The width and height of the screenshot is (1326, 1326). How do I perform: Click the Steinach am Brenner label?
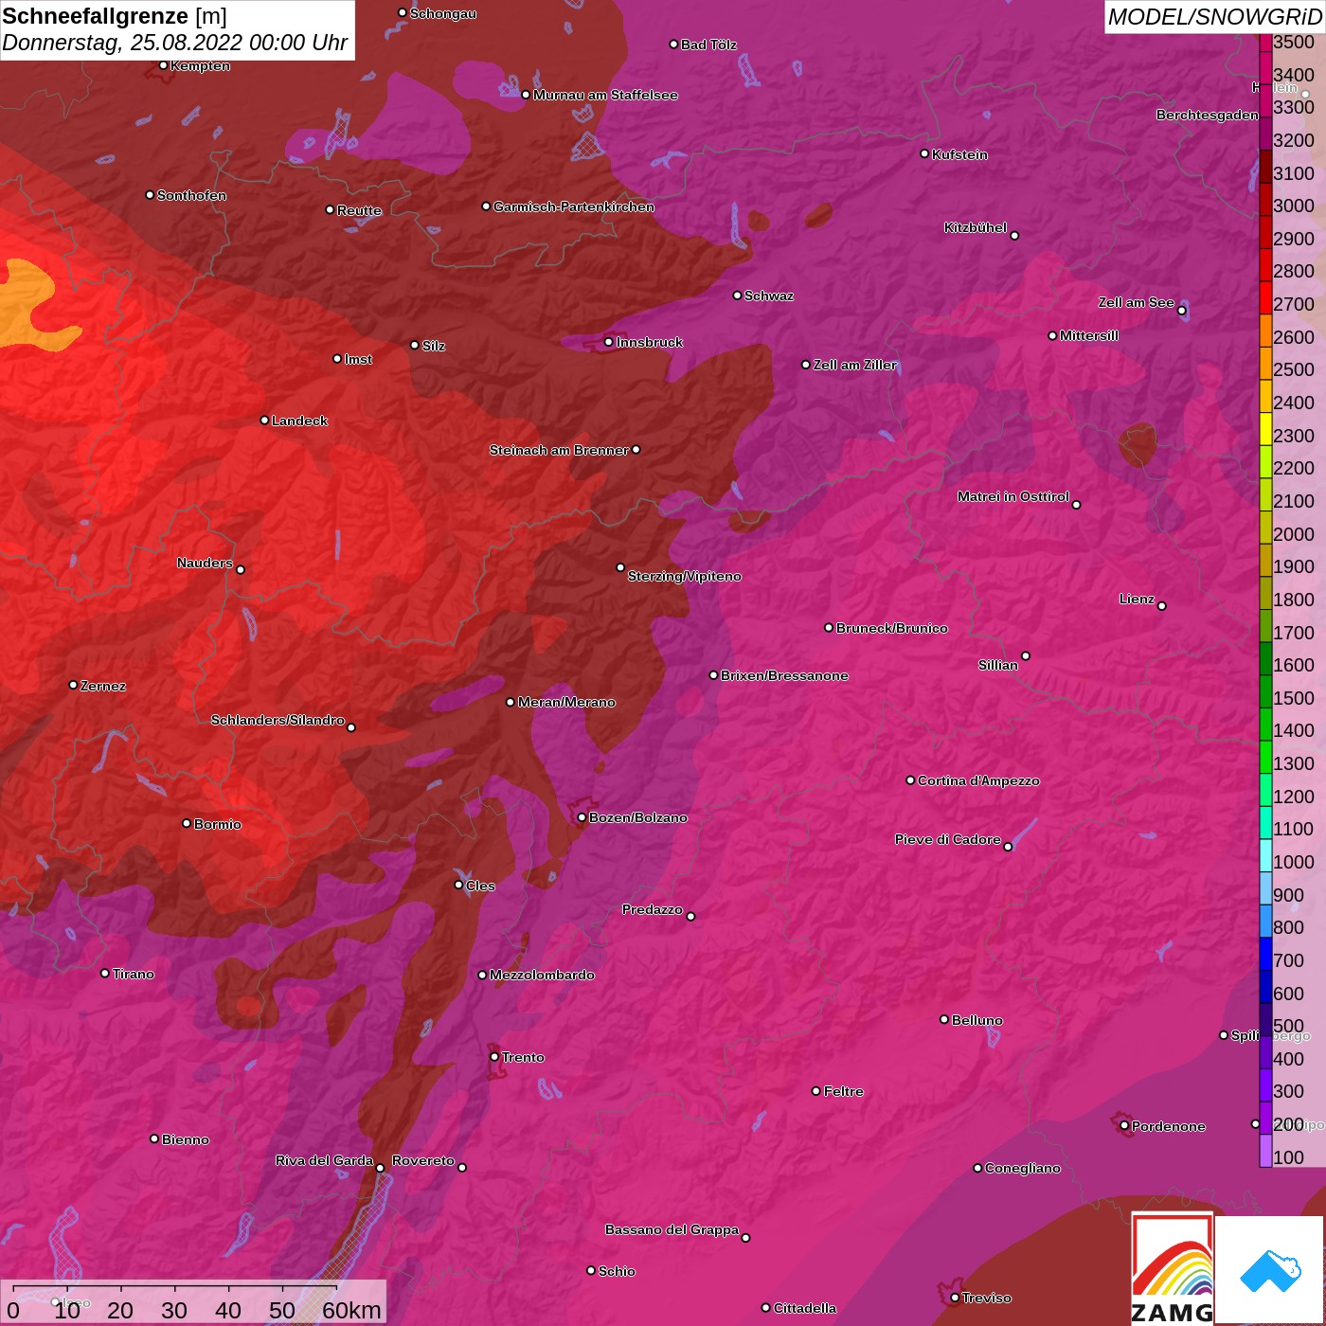tap(559, 450)
